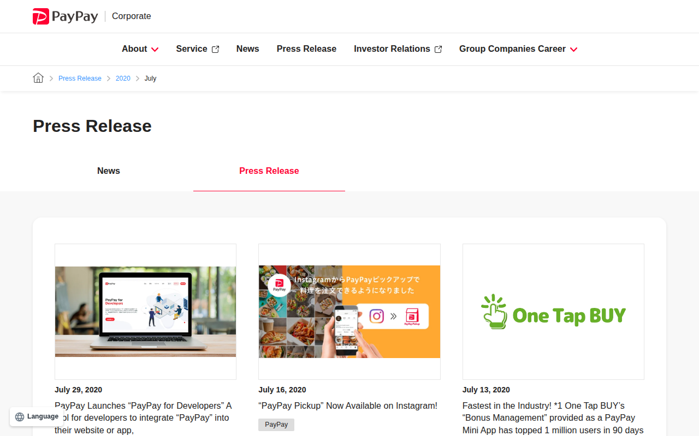Click the 2020 breadcrumb link
The height and width of the screenshot is (436, 699).
coord(123,78)
